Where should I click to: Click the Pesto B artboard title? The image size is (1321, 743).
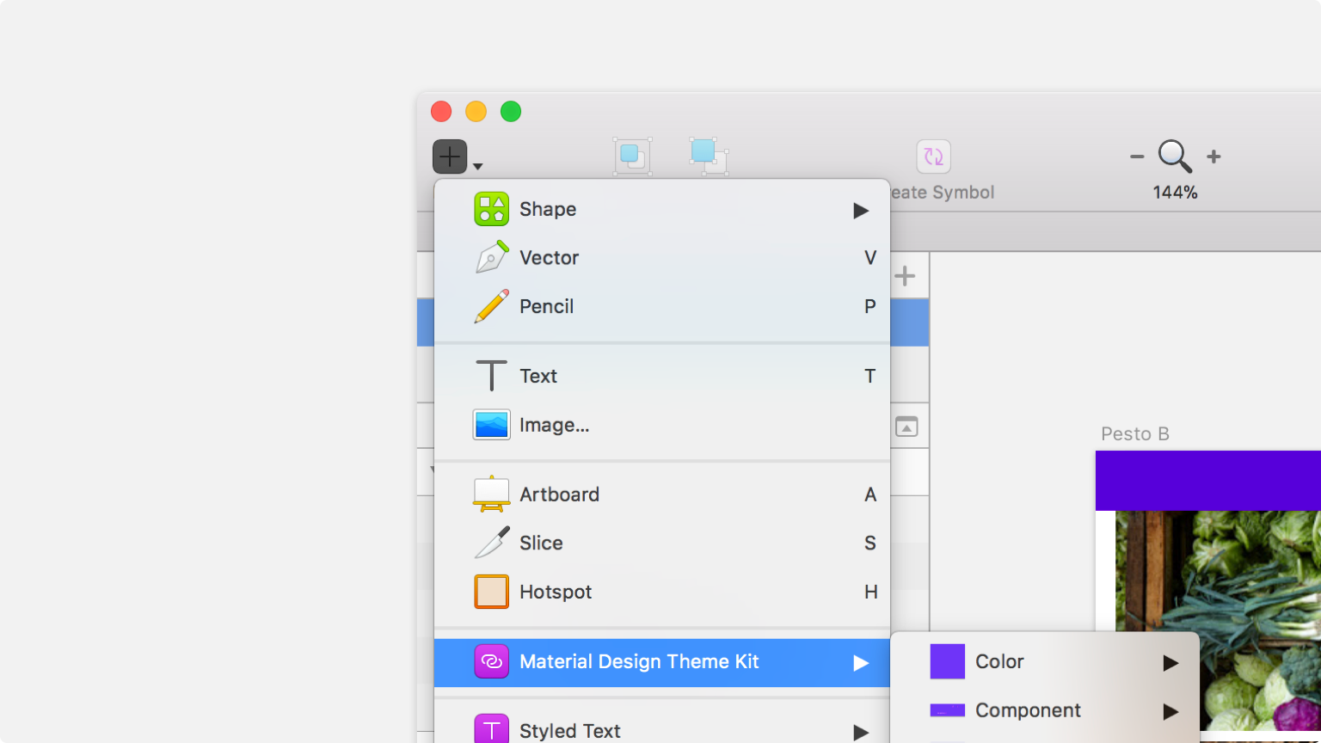click(x=1135, y=433)
